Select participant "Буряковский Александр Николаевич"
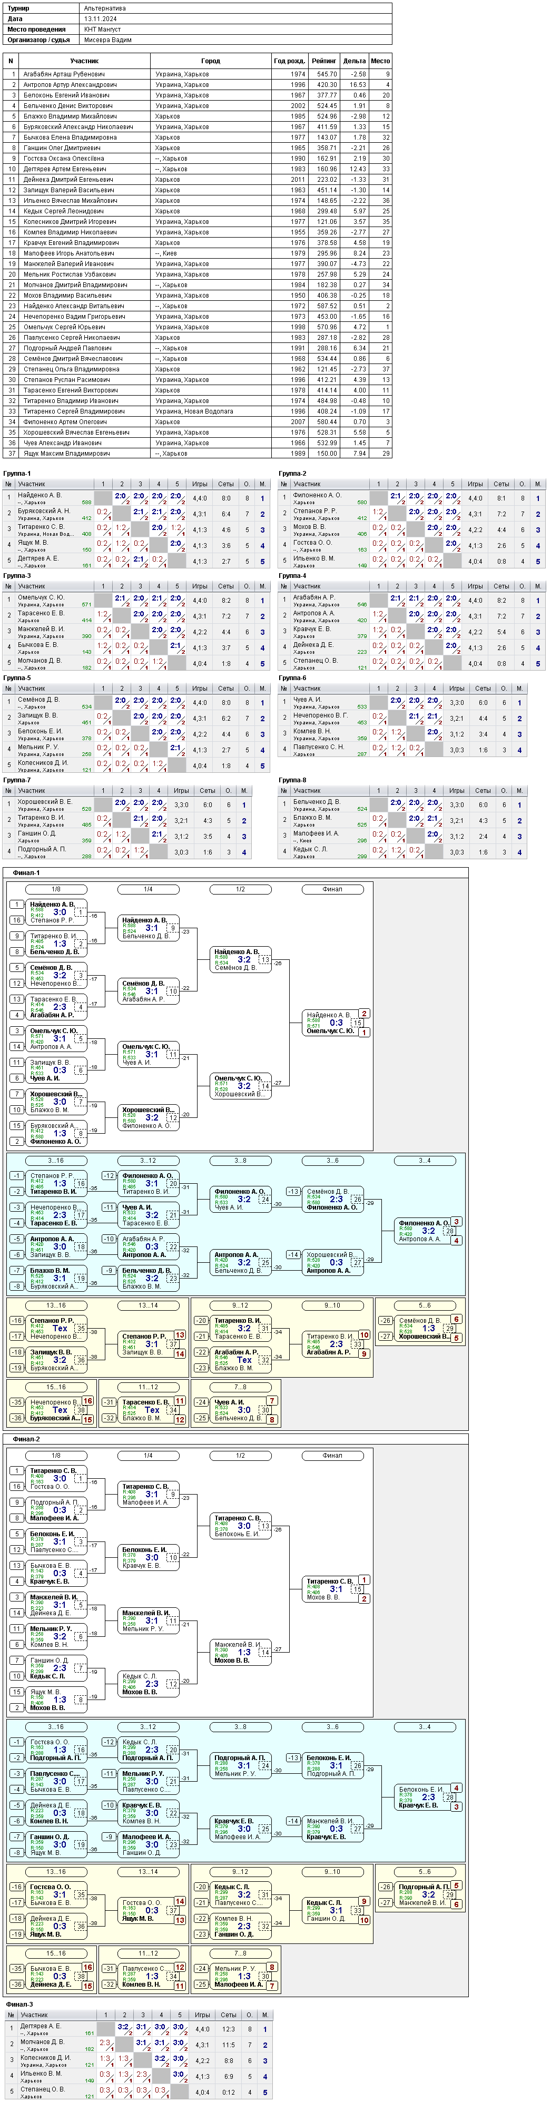The width and height of the screenshot is (551, 2102). click(x=77, y=127)
